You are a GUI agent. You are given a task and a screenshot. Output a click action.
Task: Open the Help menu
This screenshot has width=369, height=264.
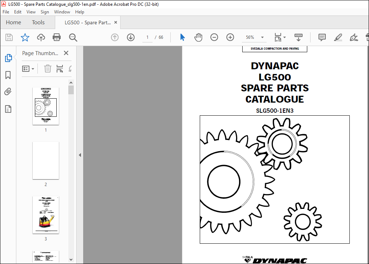click(80, 12)
